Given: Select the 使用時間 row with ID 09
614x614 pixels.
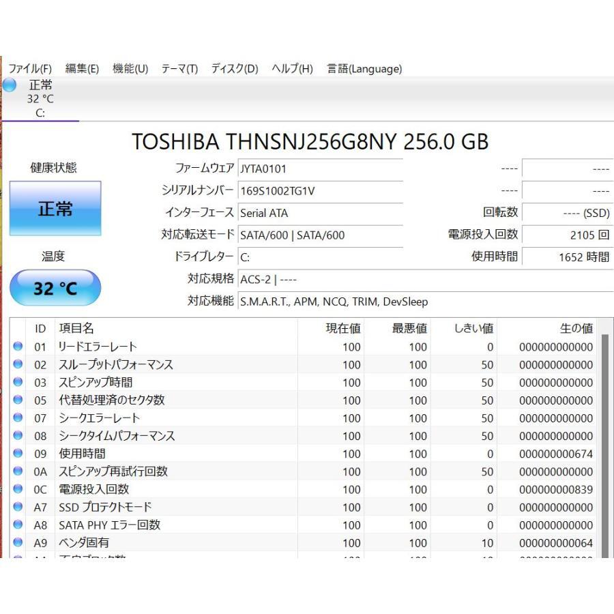Looking at the screenshot, I should 303,454.
